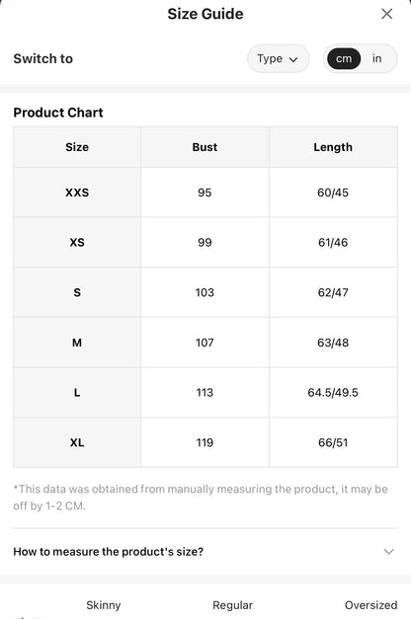Screen dimensions: 411x619
Task: Click the Bust column header
Action: [x=205, y=147]
